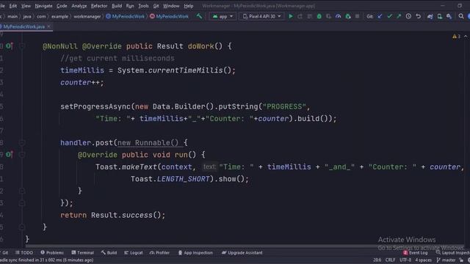Collapse the run() method fold marker

tap(22, 155)
